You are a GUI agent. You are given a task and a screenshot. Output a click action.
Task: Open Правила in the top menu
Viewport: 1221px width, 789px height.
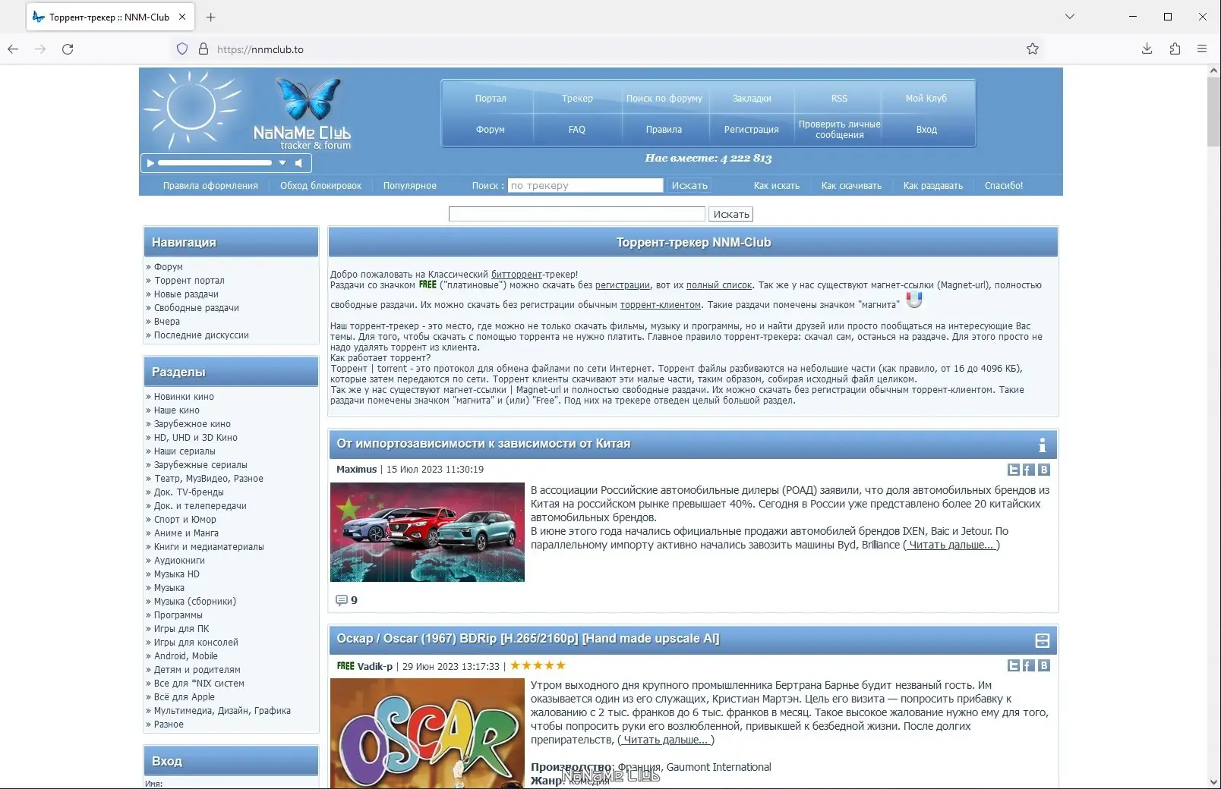point(664,130)
